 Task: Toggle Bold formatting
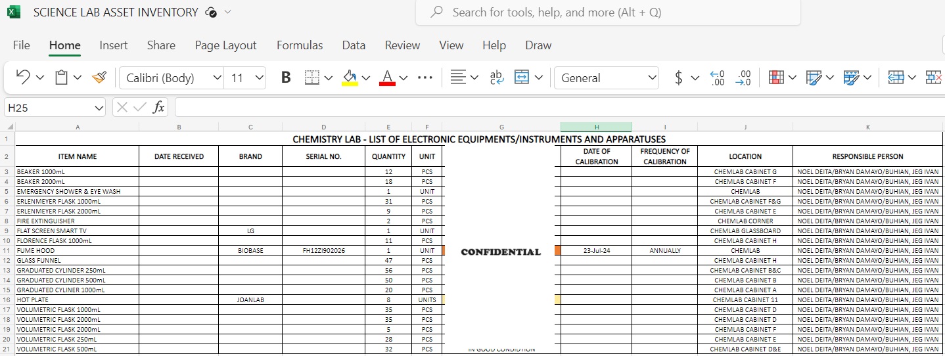tap(286, 78)
